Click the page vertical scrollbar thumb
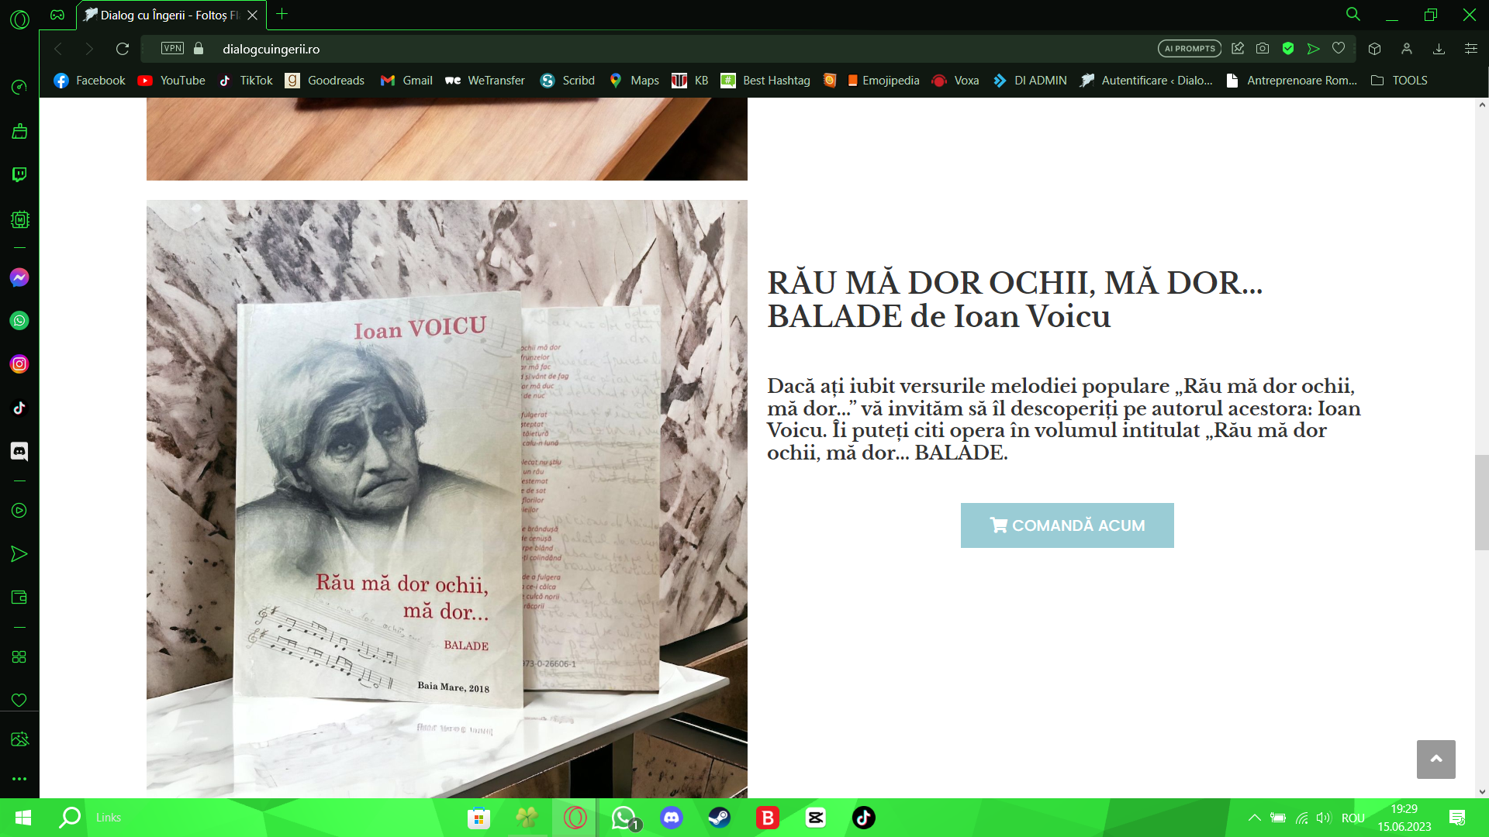 pyautogui.click(x=1481, y=502)
